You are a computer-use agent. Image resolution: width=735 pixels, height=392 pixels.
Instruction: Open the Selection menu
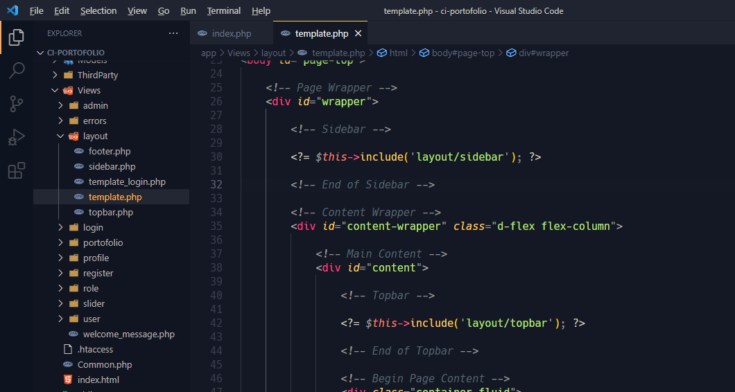point(98,11)
